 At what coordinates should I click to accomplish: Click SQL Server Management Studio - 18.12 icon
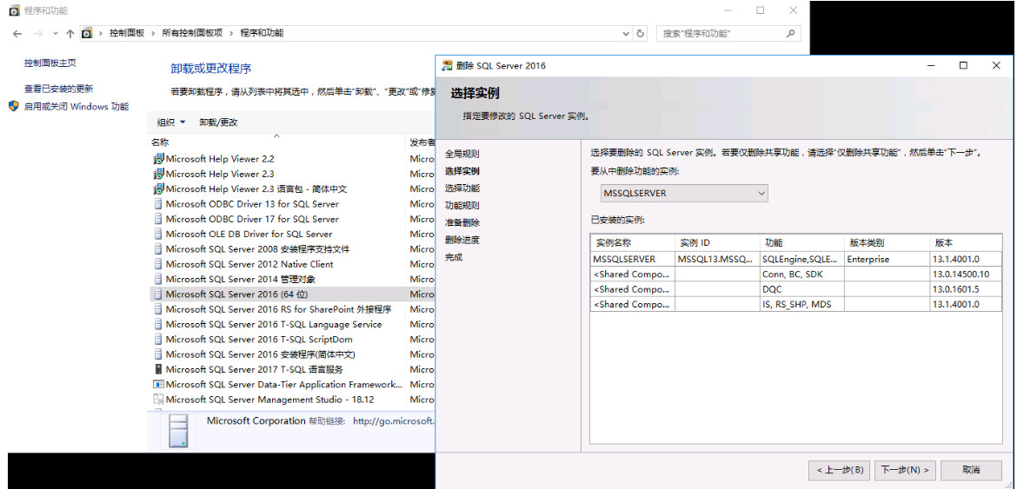click(x=158, y=400)
